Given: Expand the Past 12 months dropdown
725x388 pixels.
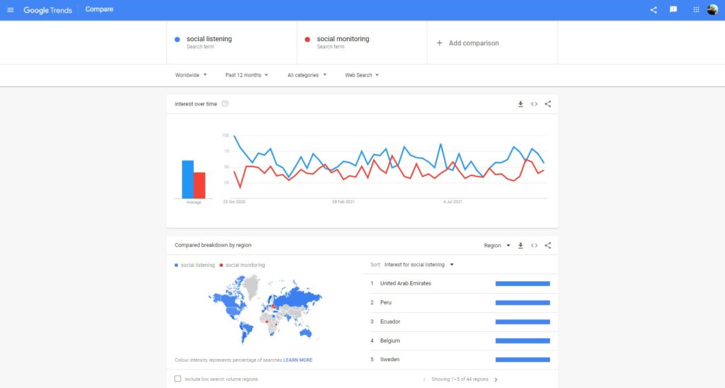Looking at the screenshot, I should point(246,75).
